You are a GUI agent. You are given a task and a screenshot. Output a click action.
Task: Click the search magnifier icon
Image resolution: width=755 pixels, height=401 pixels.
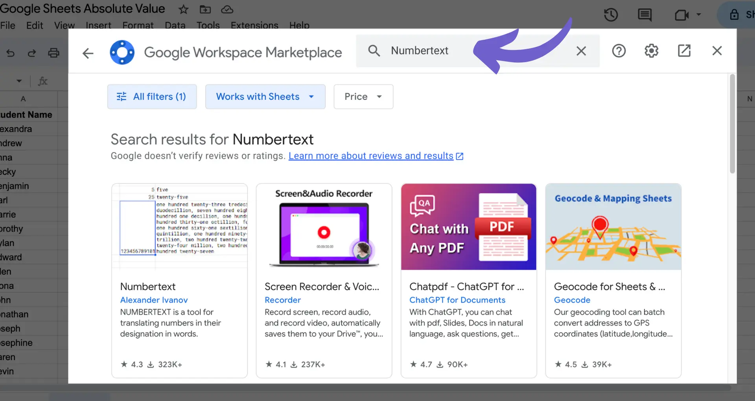[374, 51]
